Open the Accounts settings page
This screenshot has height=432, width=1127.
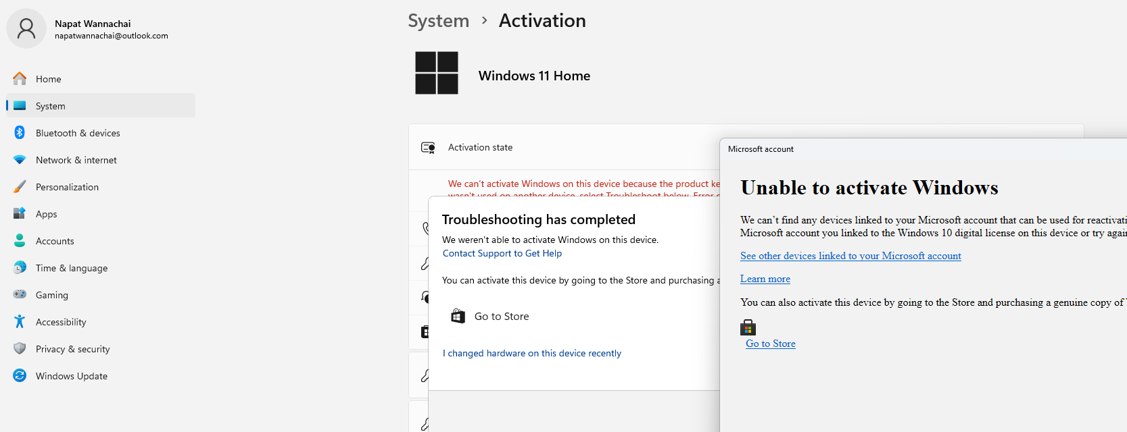point(101,241)
